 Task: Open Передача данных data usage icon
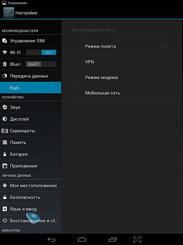point(5,76)
